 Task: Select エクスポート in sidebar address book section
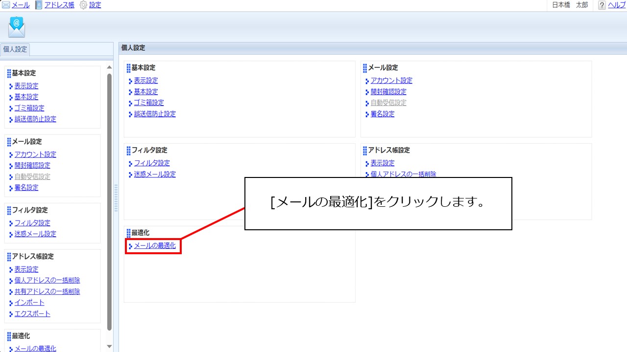[32, 314]
